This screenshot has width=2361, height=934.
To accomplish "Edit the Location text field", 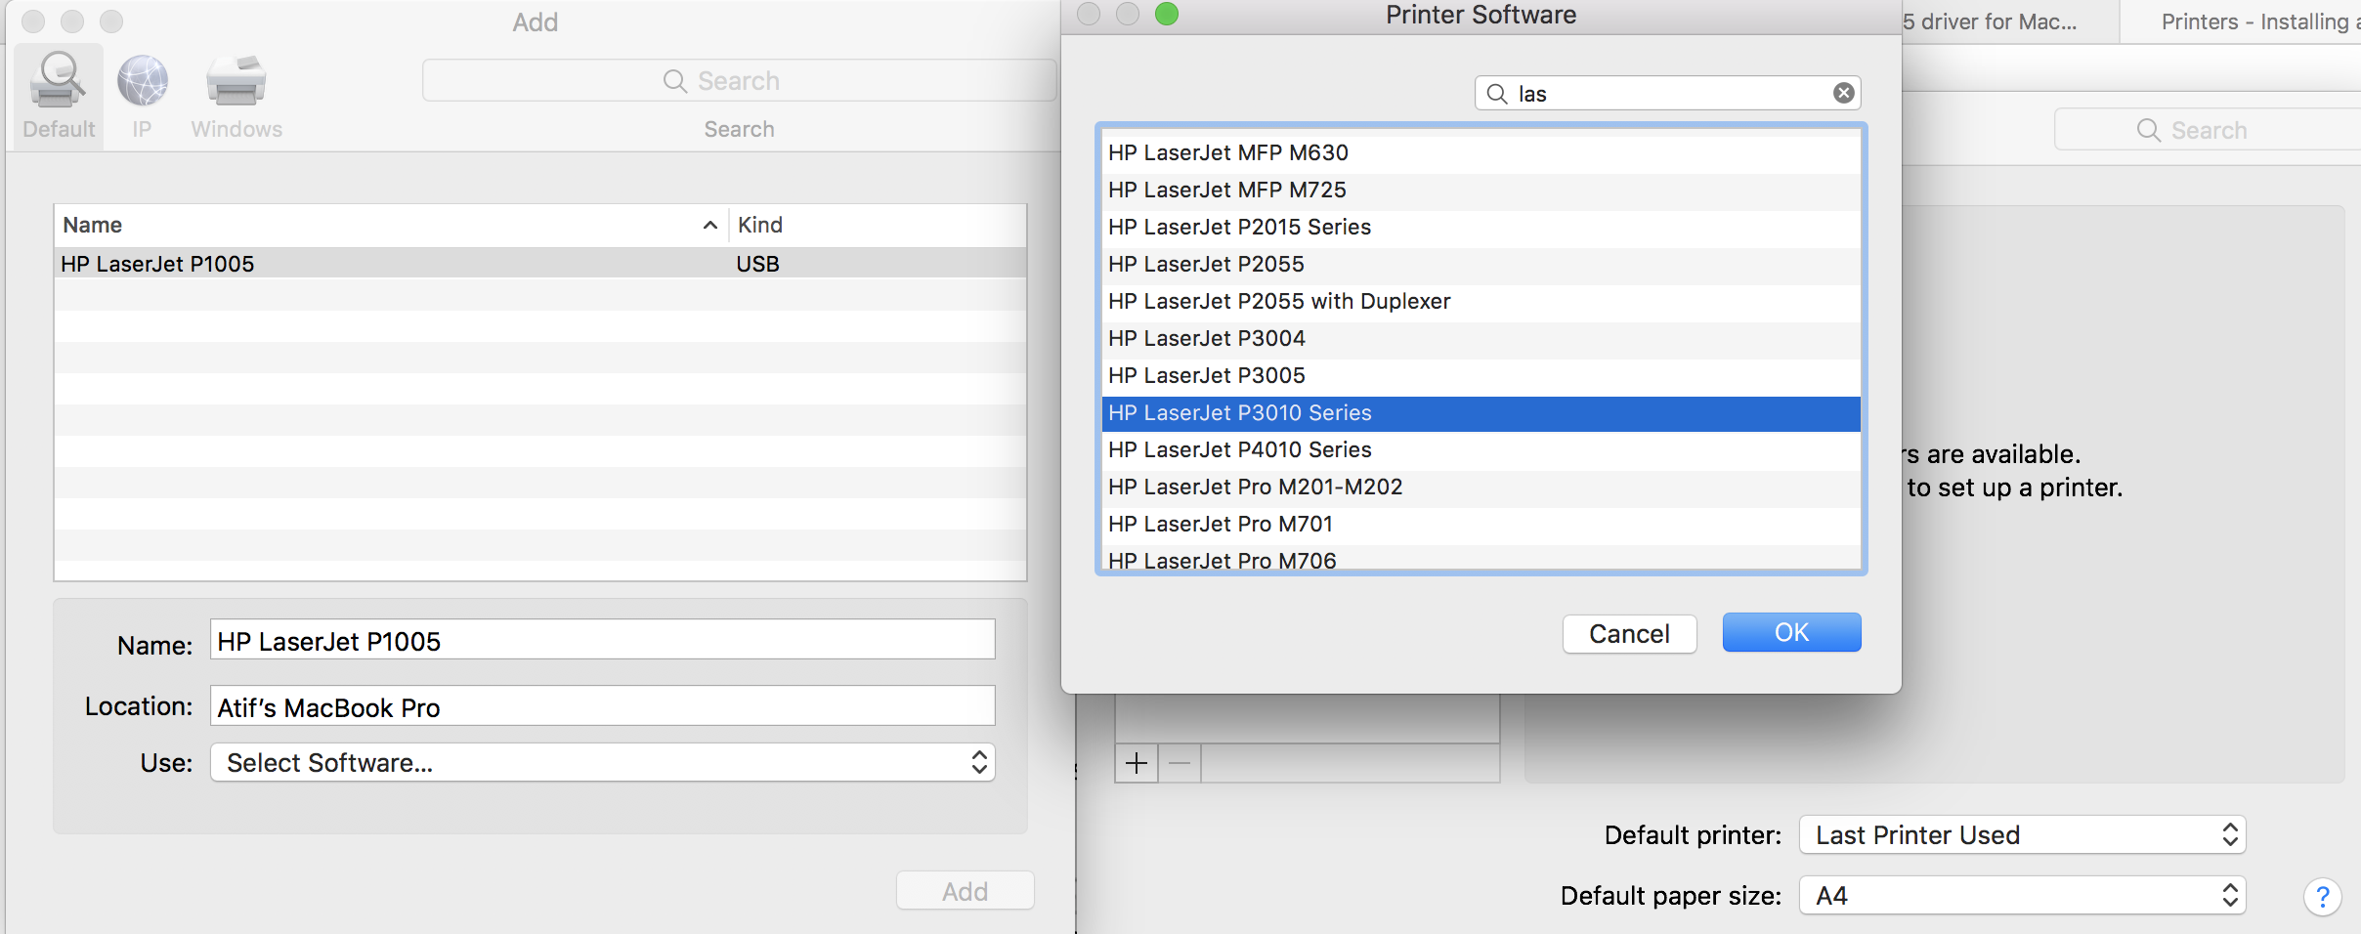I will (x=602, y=707).
